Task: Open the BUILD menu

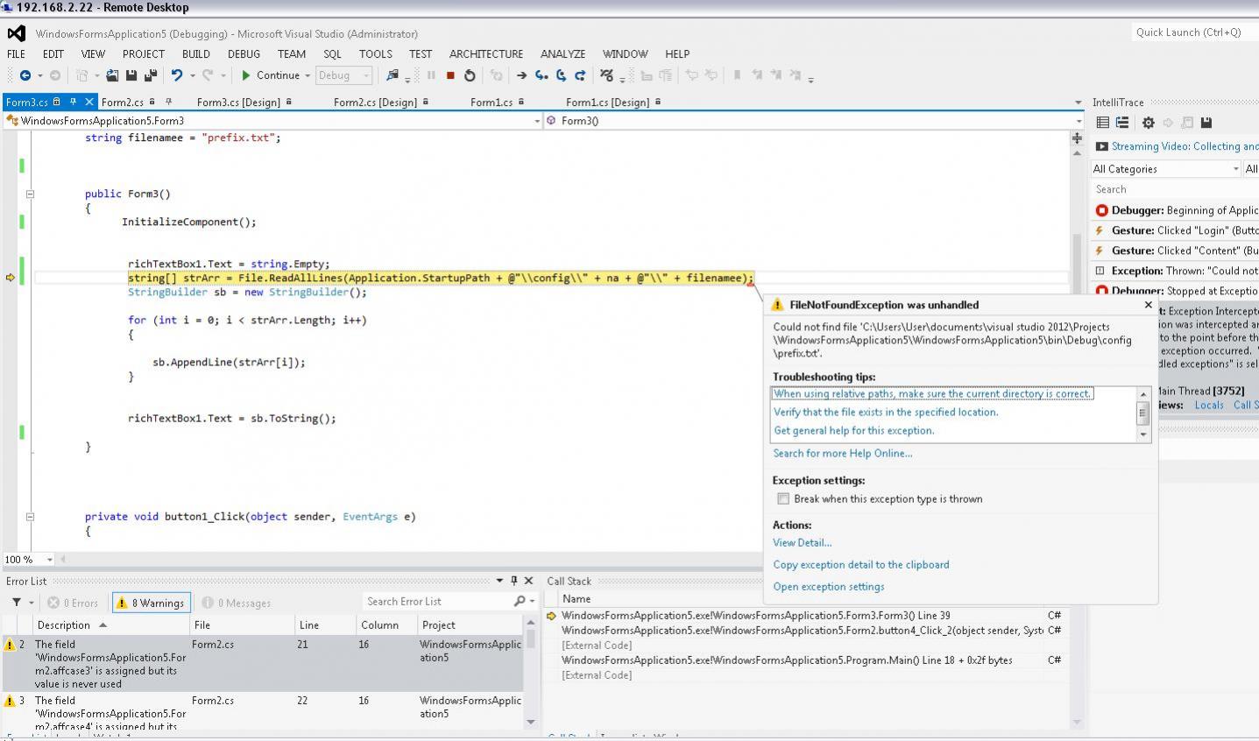Action: (195, 53)
